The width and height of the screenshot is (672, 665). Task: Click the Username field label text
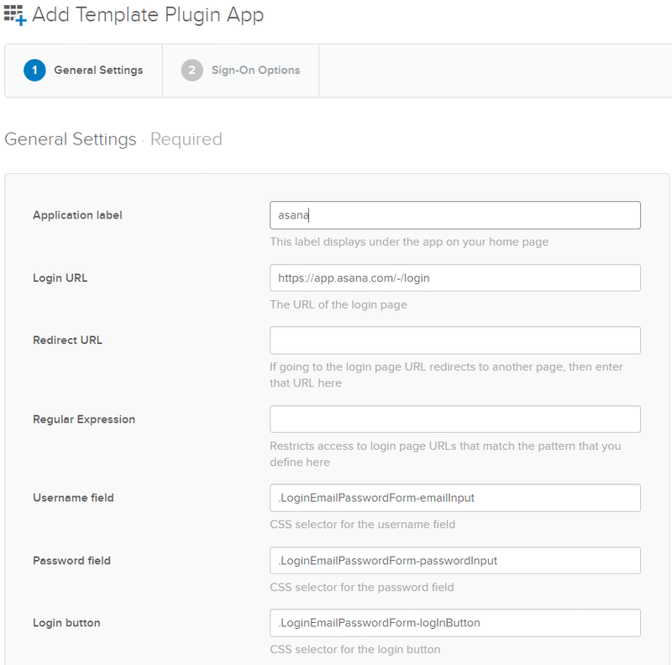tap(73, 498)
